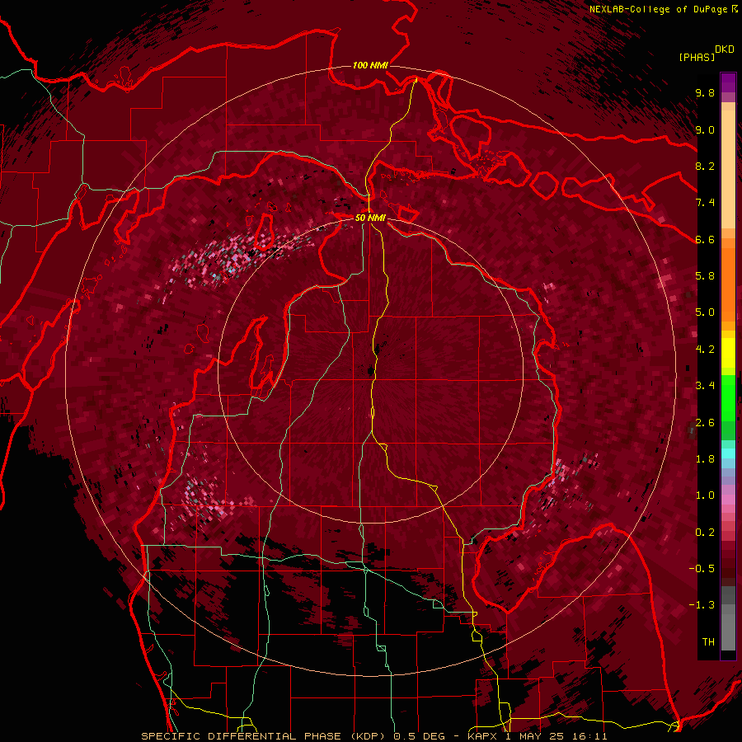This screenshot has width=742, height=742.
Task: Click the 9.8 legend value
Action: (x=705, y=92)
